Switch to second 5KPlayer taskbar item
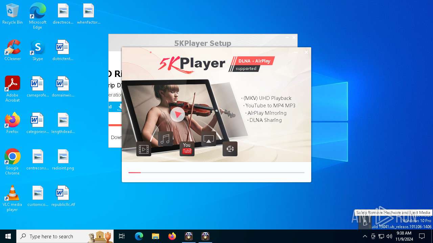This screenshot has width=433, height=243. [205, 236]
